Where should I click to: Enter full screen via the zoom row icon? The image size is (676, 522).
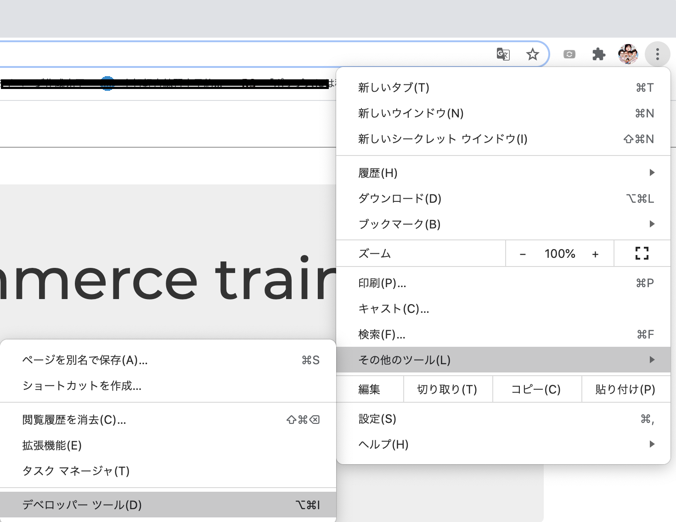point(642,253)
